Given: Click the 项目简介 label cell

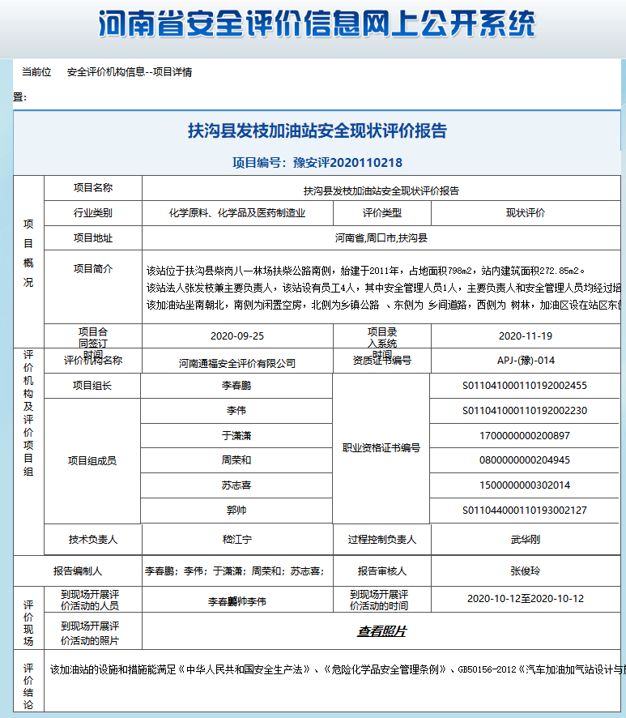Looking at the screenshot, I should (93, 287).
